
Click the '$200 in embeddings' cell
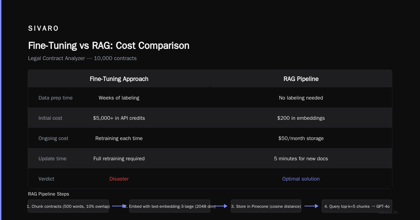coord(301,118)
